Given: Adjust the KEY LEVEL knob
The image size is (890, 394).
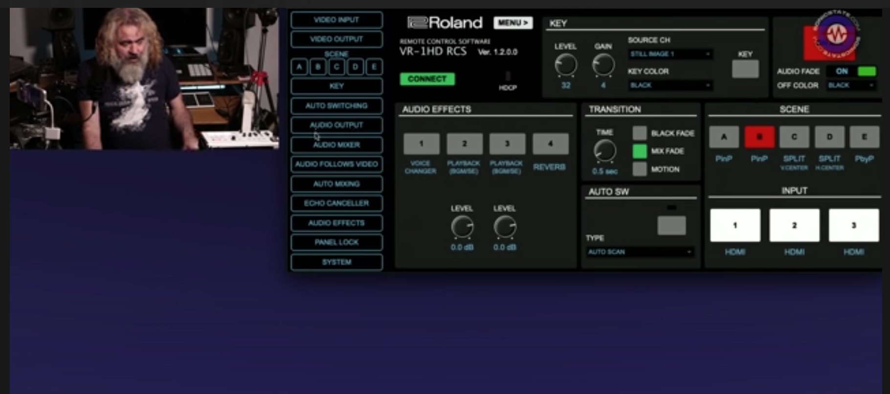Looking at the screenshot, I should click(x=566, y=66).
